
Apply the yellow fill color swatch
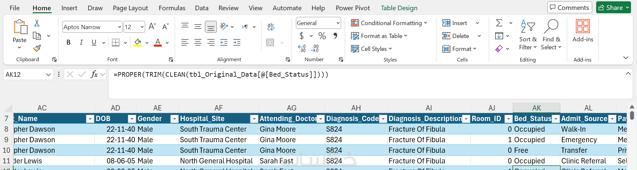pyautogui.click(x=137, y=43)
